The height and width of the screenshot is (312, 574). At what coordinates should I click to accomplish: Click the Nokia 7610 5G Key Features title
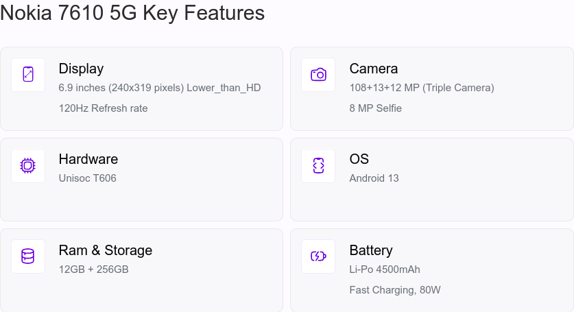coord(132,13)
